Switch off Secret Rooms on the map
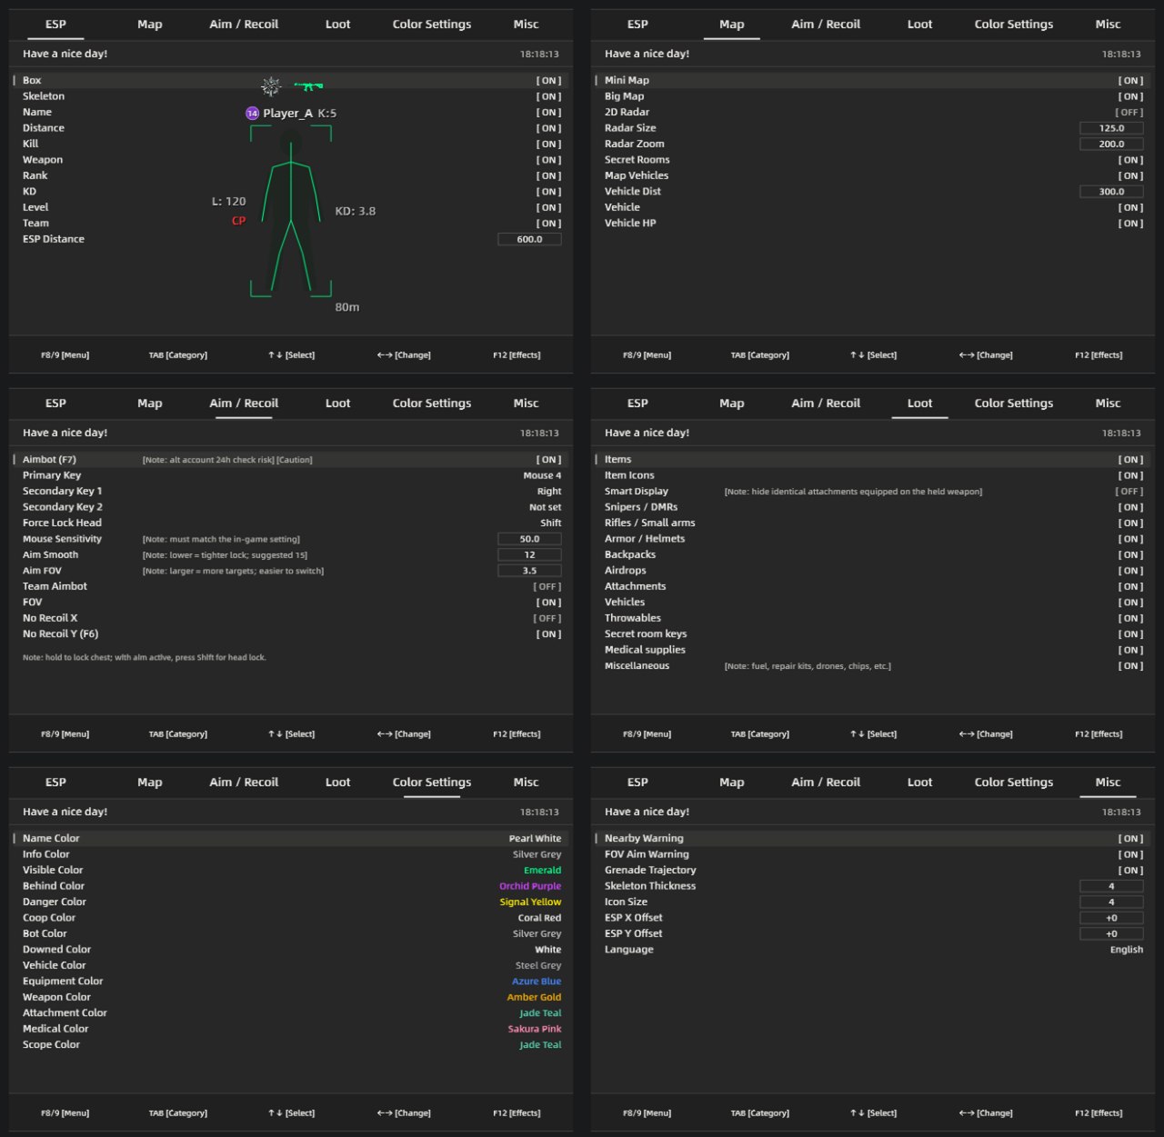1164x1137 pixels. pyautogui.click(x=1130, y=160)
